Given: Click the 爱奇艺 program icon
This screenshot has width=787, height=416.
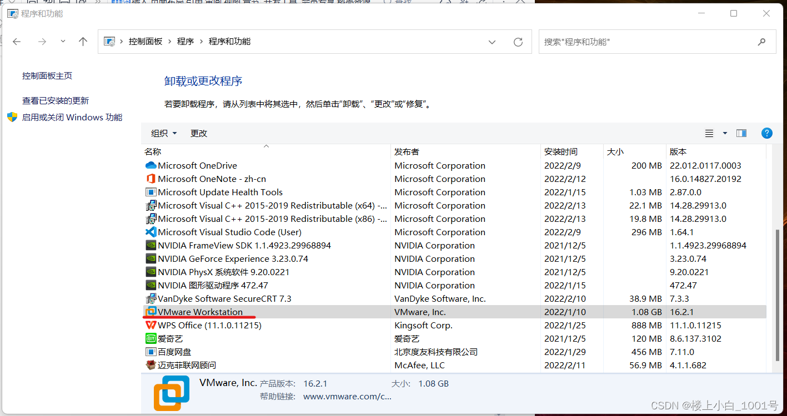Looking at the screenshot, I should 151,338.
